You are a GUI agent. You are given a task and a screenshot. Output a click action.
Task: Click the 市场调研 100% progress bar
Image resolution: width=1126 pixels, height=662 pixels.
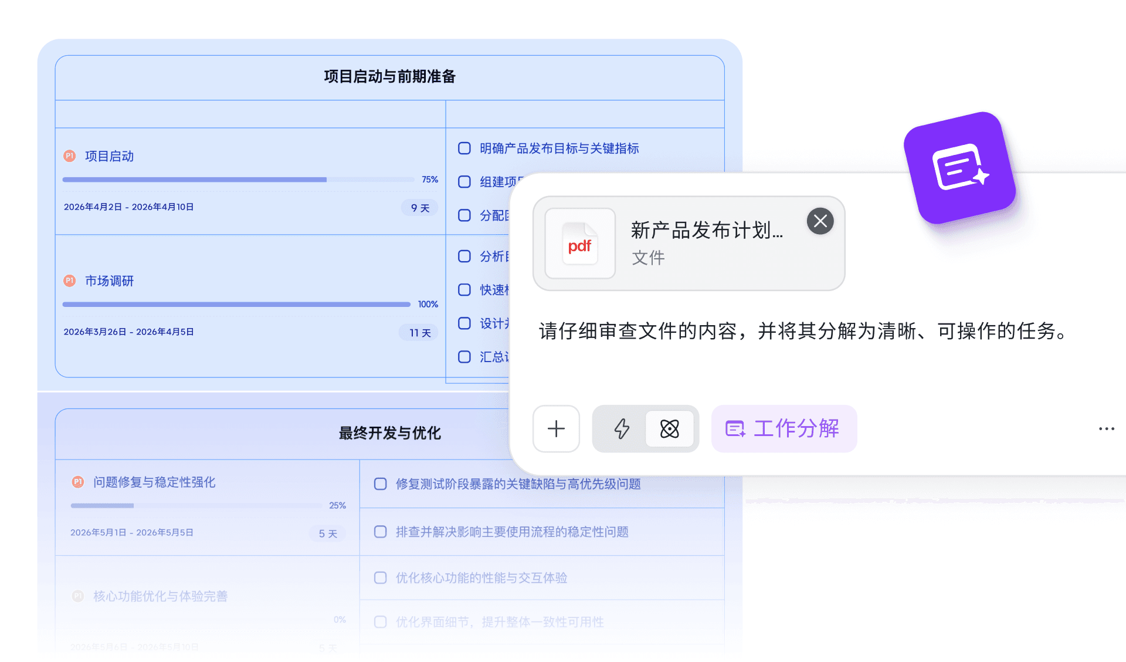pyautogui.click(x=236, y=305)
